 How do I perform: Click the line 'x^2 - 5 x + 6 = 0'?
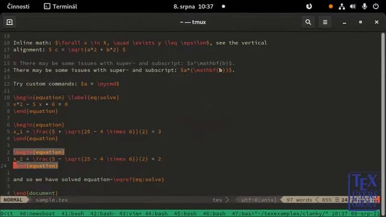click(40, 104)
